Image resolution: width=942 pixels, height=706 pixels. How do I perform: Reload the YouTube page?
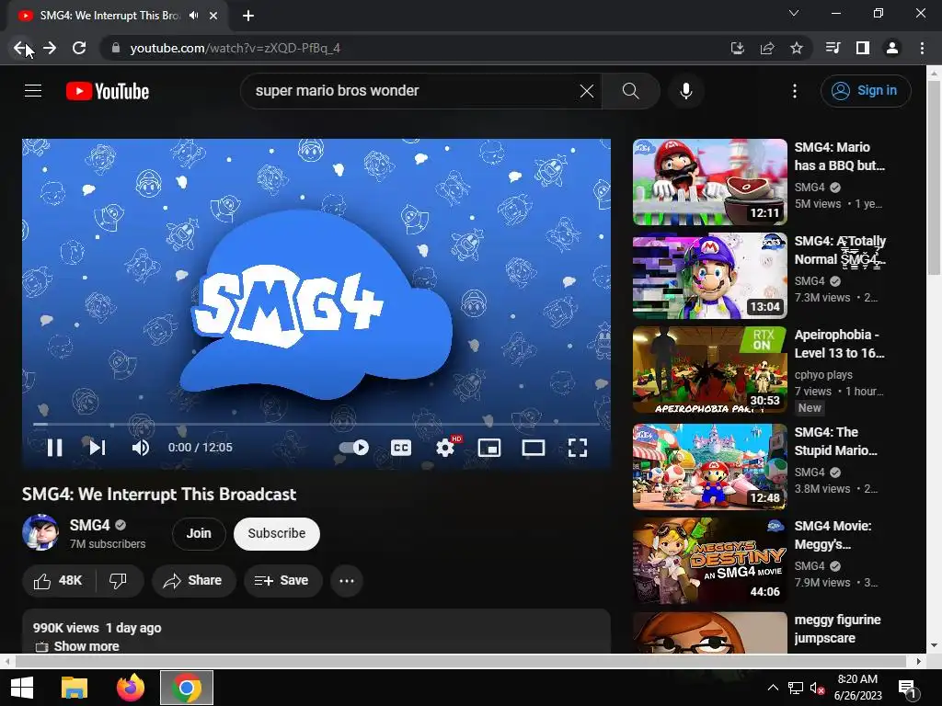79,48
